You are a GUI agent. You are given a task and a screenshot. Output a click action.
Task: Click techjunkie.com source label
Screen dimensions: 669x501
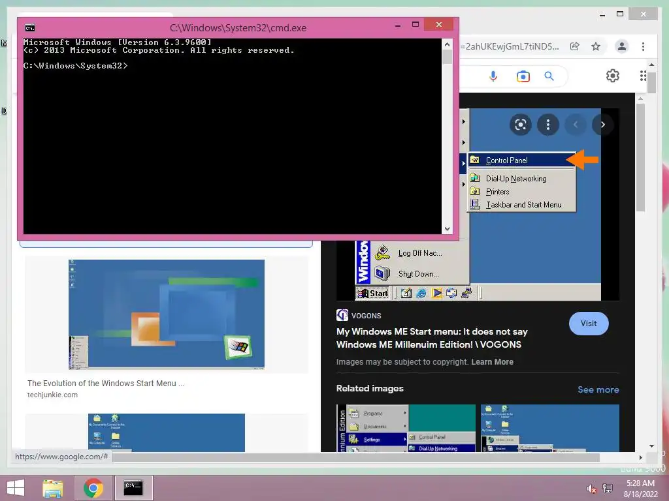click(52, 395)
